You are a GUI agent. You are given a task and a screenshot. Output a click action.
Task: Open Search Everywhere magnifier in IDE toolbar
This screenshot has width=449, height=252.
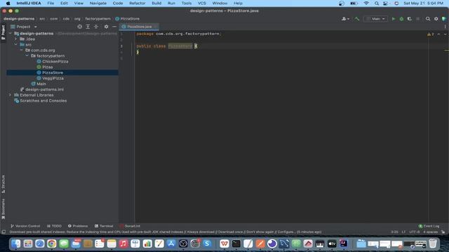[x=428, y=19]
